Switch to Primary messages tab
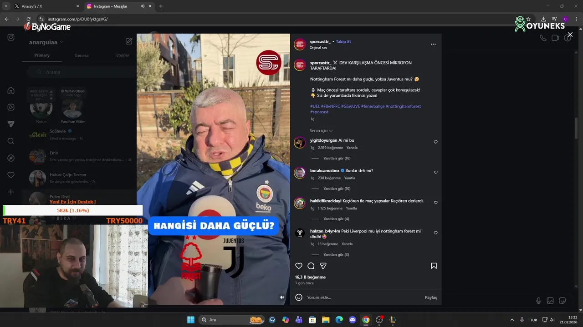 click(x=42, y=55)
